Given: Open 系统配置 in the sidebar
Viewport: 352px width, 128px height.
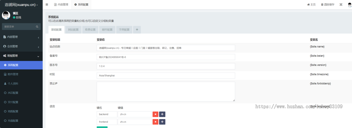Looking at the screenshot, I should (21, 65).
